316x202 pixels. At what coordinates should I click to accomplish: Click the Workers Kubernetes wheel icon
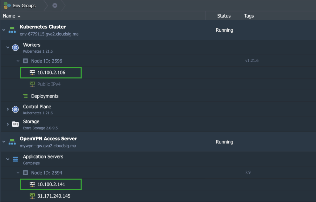coord(15,48)
